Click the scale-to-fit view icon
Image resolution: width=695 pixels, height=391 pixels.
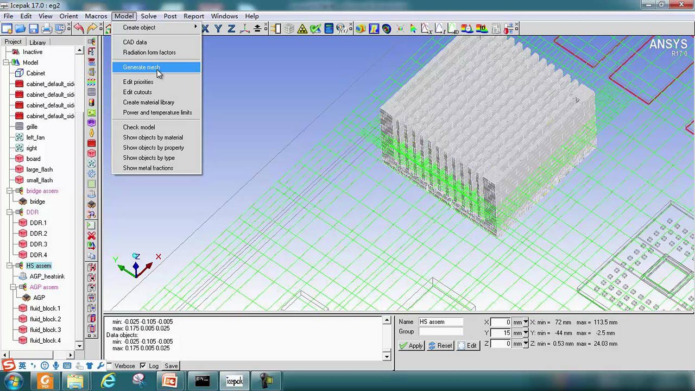[x=257, y=29]
